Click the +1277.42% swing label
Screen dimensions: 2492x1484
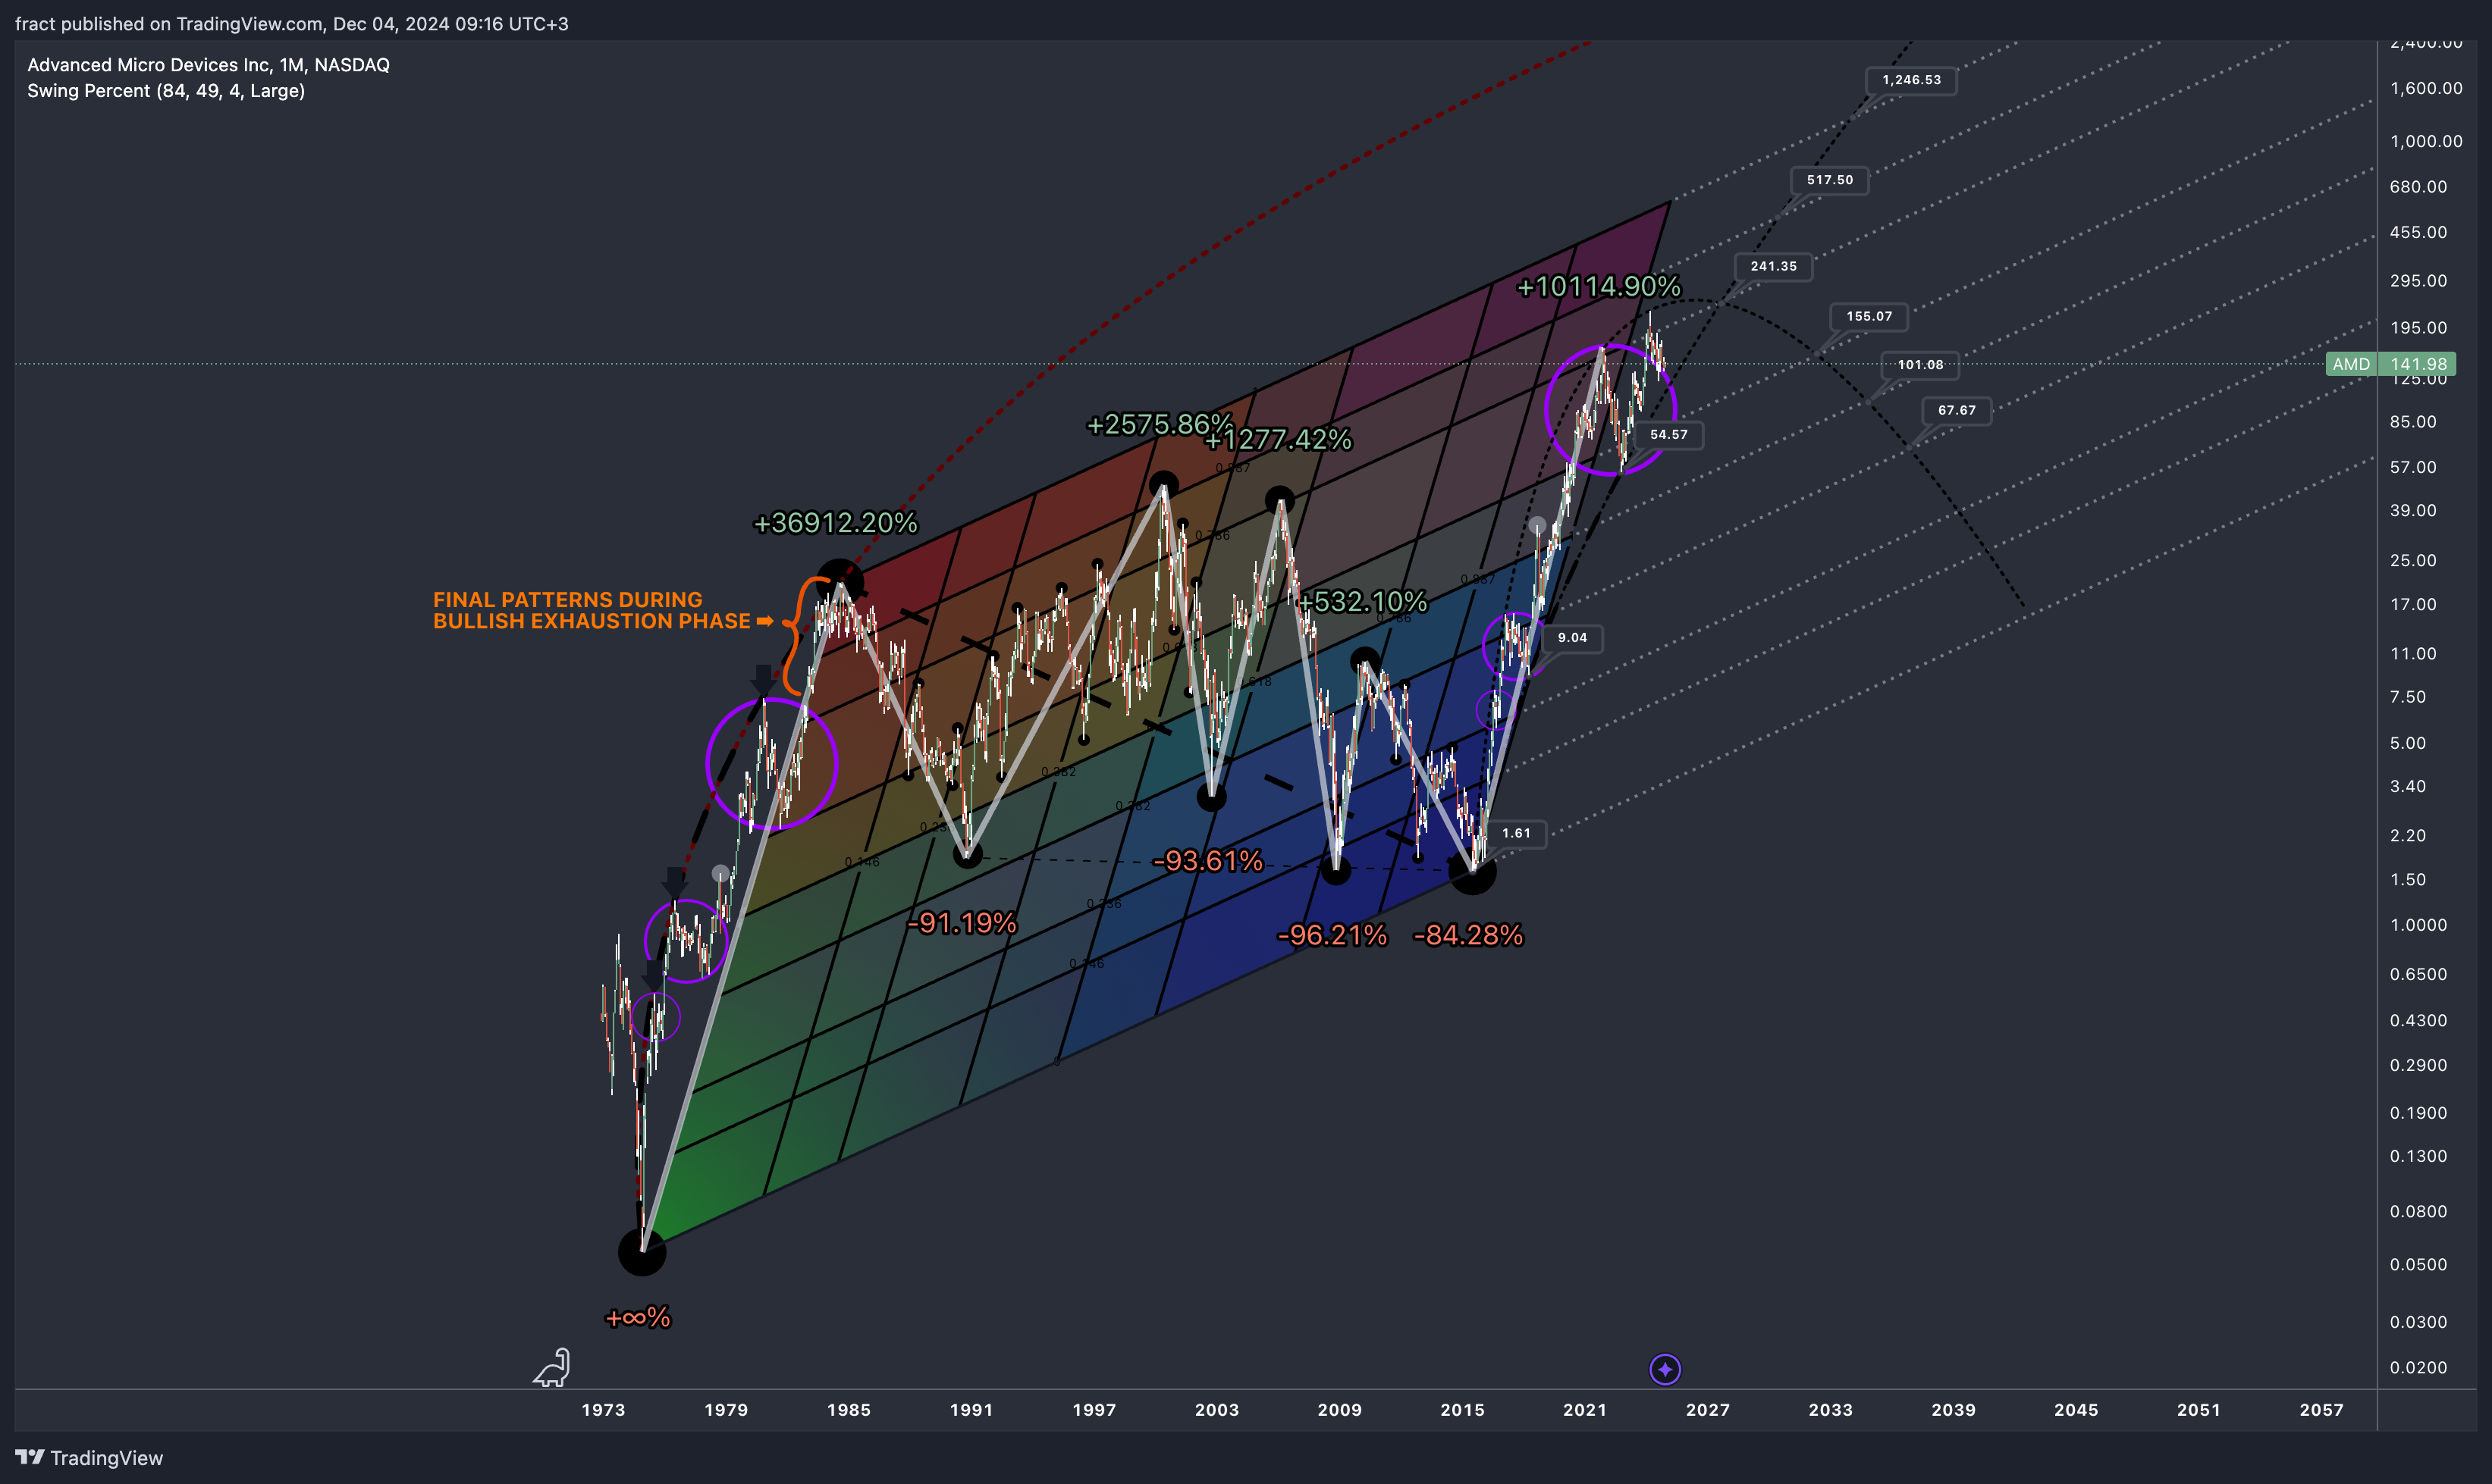[1278, 440]
